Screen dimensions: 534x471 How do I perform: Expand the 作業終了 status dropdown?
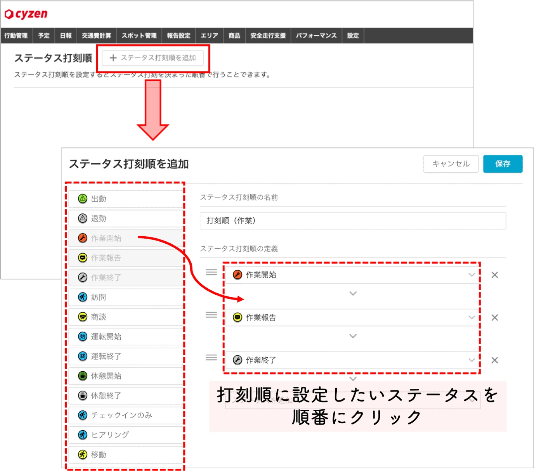(472, 360)
